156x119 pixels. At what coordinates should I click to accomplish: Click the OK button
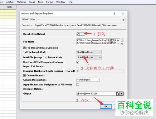[x=106, y=106]
